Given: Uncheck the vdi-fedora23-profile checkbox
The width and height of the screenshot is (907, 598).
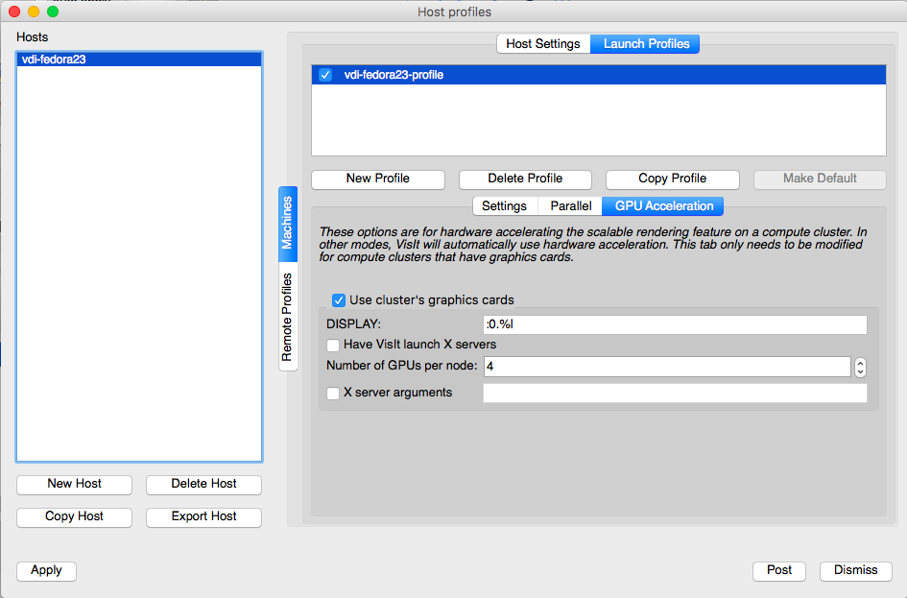Looking at the screenshot, I should pyautogui.click(x=325, y=75).
